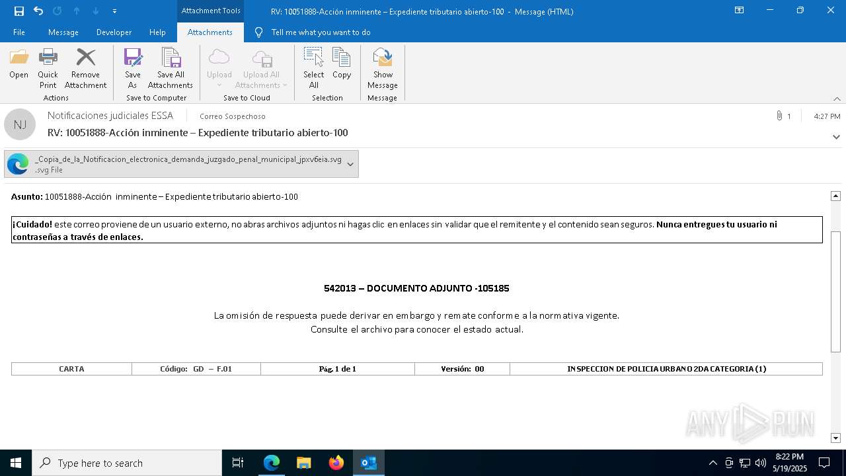Click the taskbar search box
Image resolution: width=846 pixels, height=476 pixels.
[127, 463]
